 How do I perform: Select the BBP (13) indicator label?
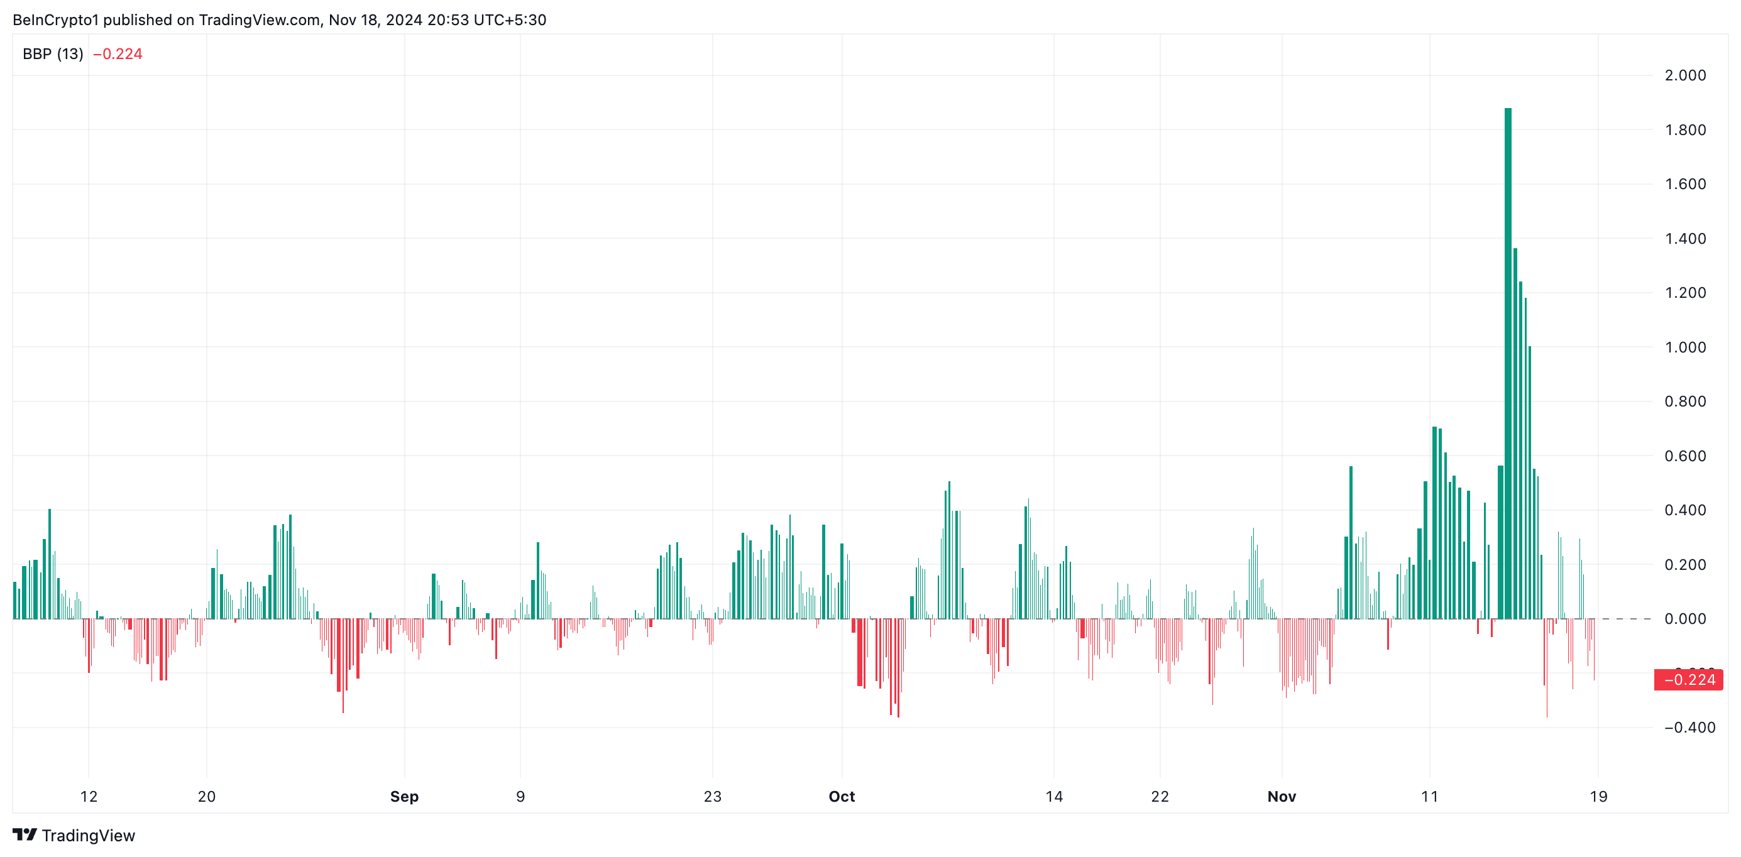(x=53, y=54)
